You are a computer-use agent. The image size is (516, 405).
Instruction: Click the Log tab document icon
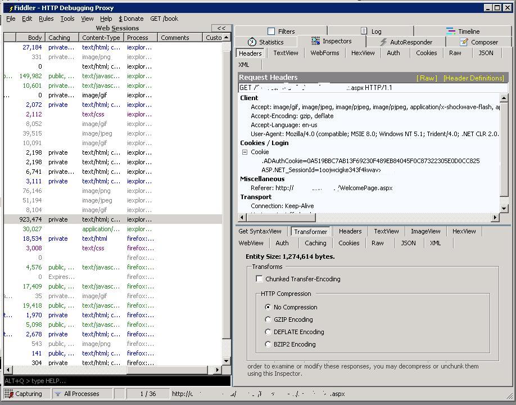[364, 31]
